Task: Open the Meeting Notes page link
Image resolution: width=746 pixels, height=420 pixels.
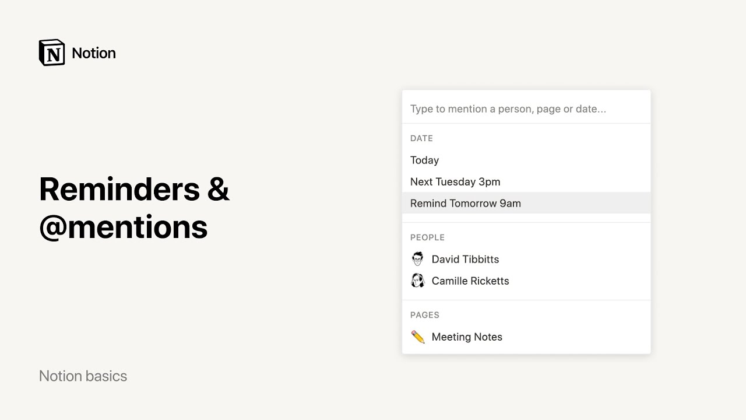Action: [x=467, y=337]
